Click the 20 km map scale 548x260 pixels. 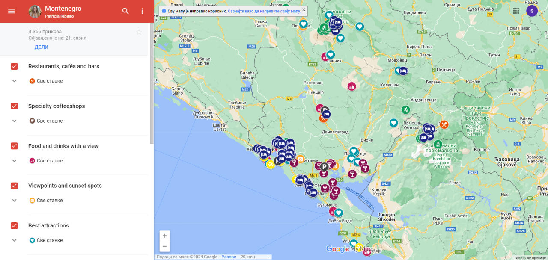pos(255,257)
